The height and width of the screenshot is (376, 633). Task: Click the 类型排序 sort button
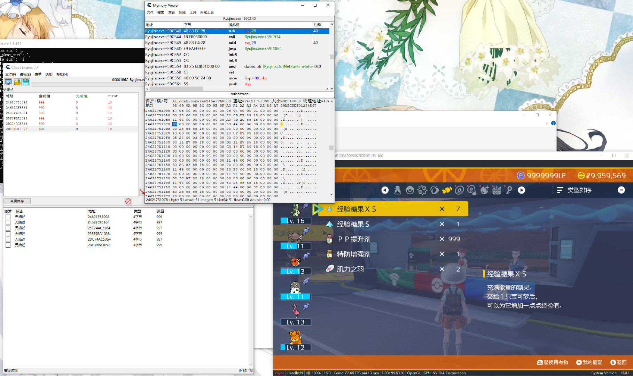574,190
